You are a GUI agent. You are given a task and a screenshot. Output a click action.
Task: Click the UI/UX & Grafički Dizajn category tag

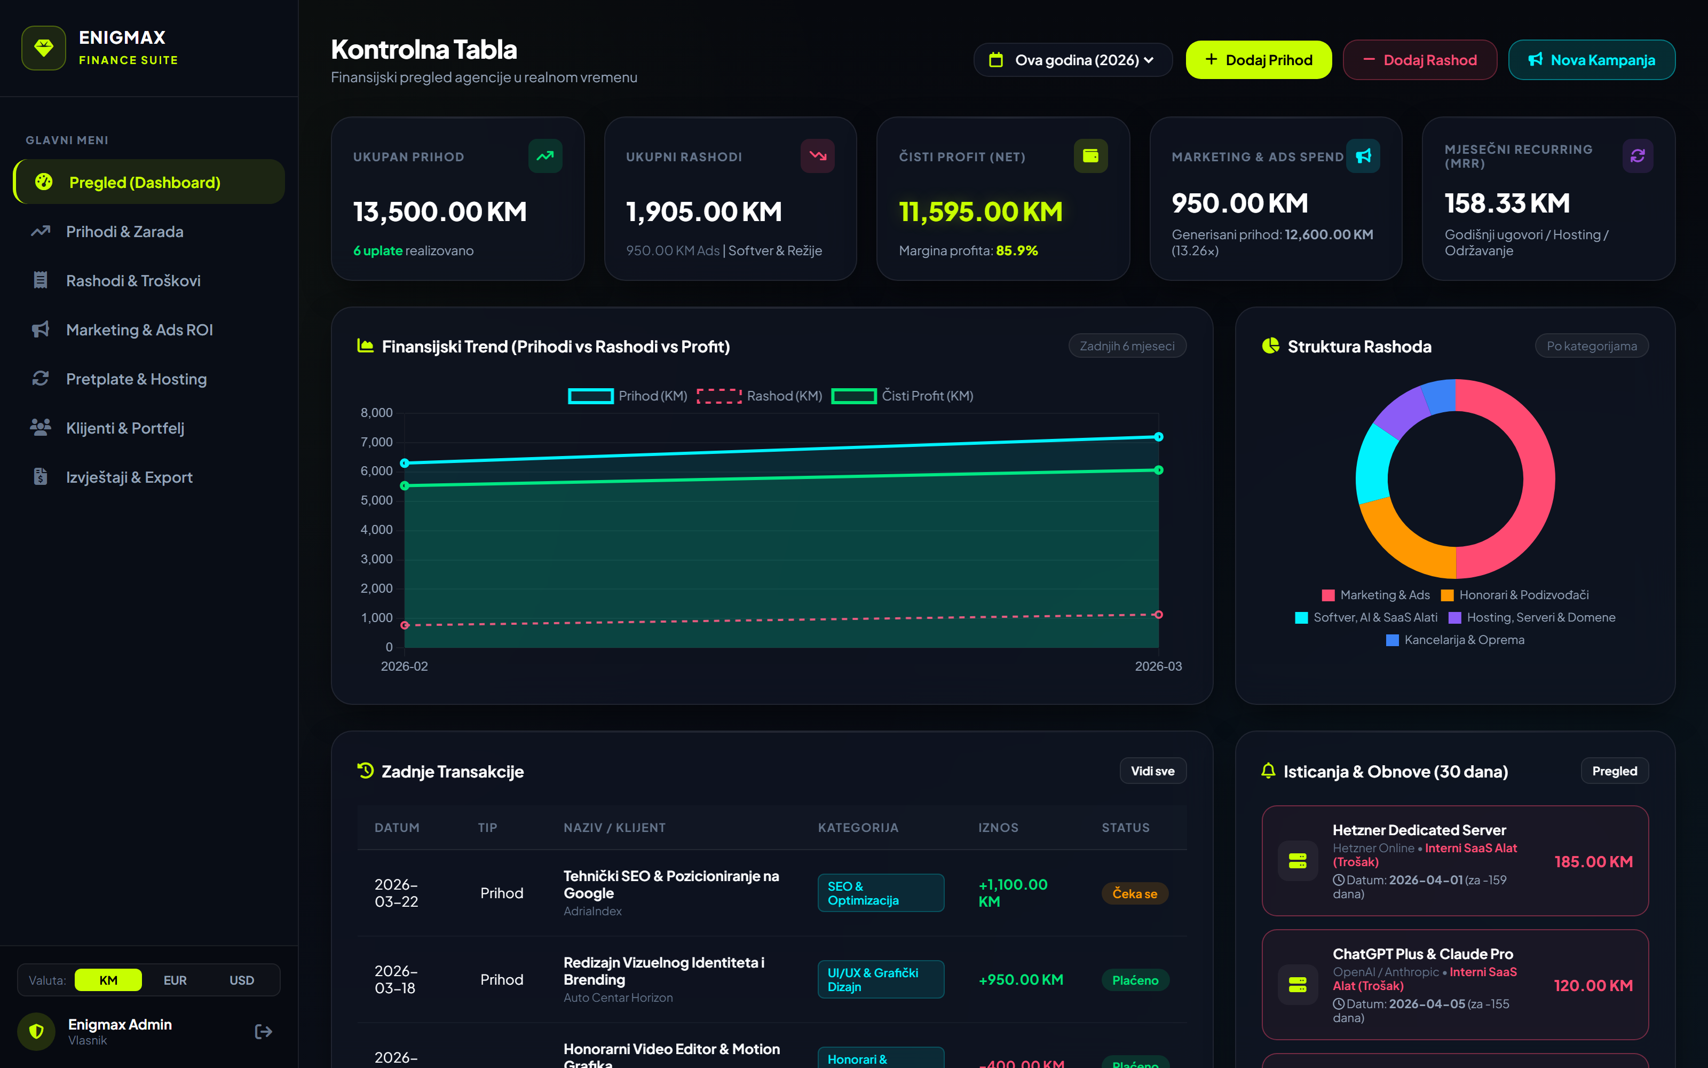click(x=880, y=980)
